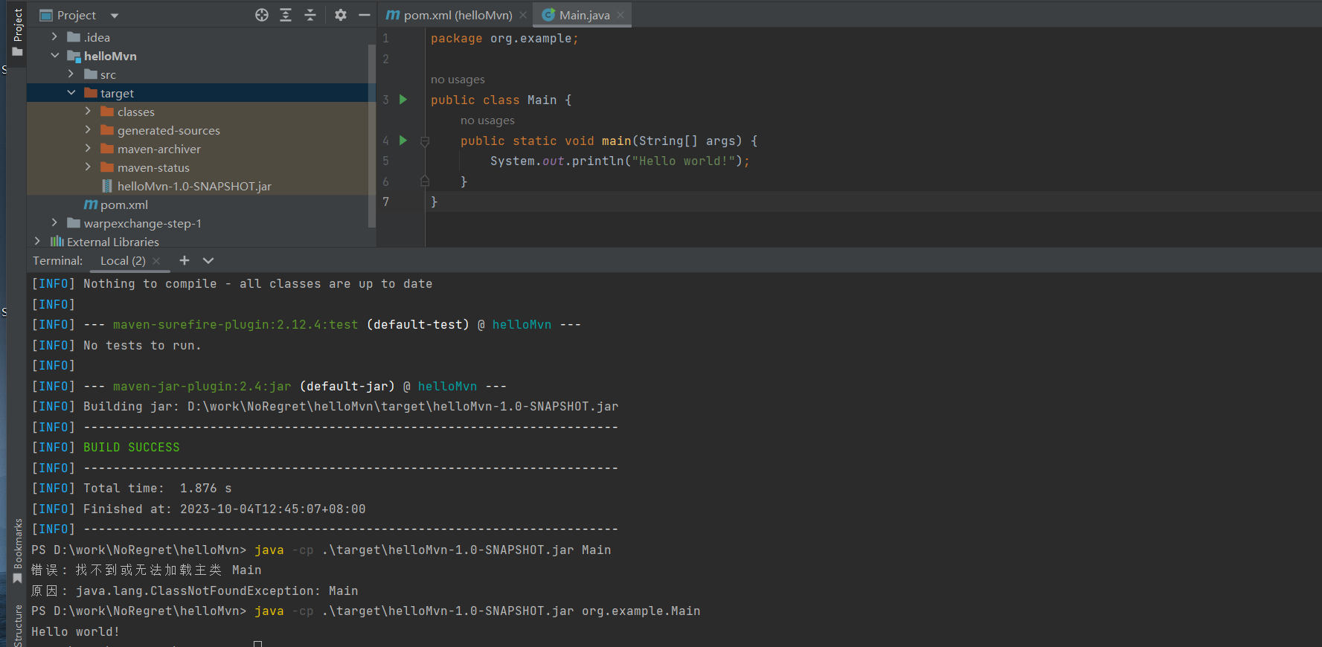Click the .idea folder icon
1322x647 pixels.
[74, 37]
